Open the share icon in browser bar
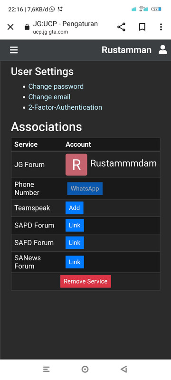The height and width of the screenshot is (380, 171). pos(121,27)
